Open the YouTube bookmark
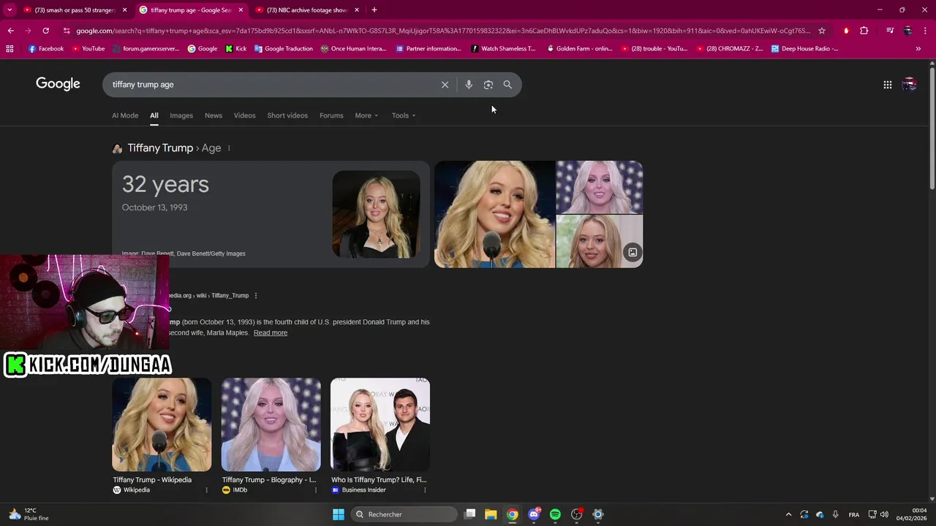The image size is (936, 526). coord(88,49)
